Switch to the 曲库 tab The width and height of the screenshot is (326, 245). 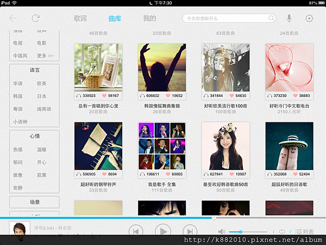[x=115, y=19]
